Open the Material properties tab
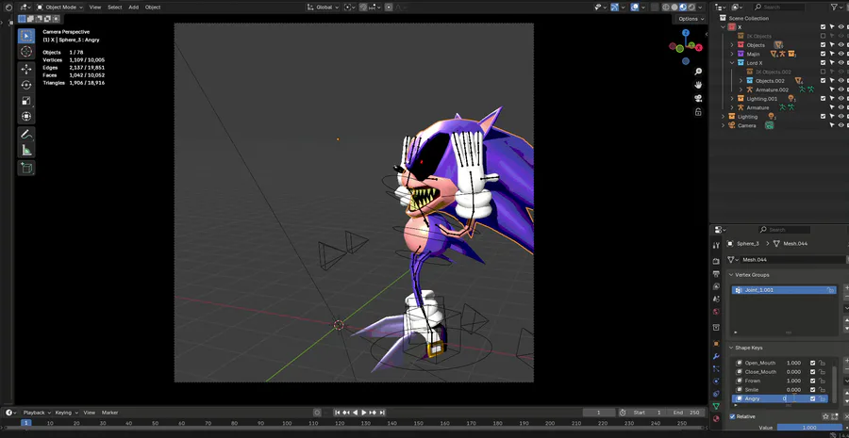Screen dimensions: 849x438 point(716,418)
